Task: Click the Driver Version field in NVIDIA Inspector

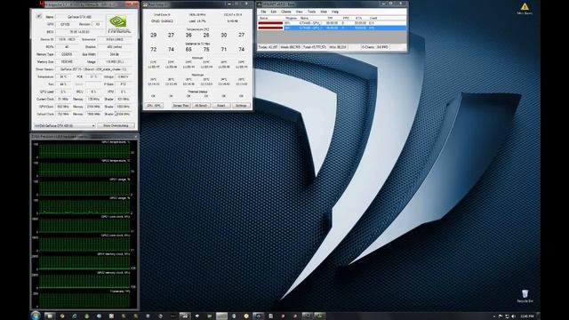Action: (93, 69)
